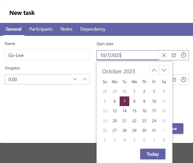Choose the highlighted date October 7
Viewport: 193px width, 163px height.
(124, 101)
